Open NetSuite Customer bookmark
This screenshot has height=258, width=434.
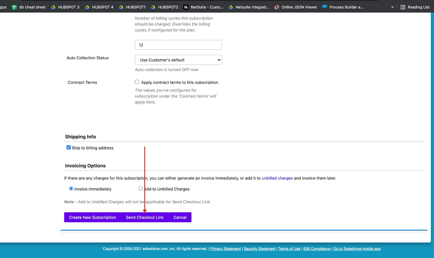(203, 7)
